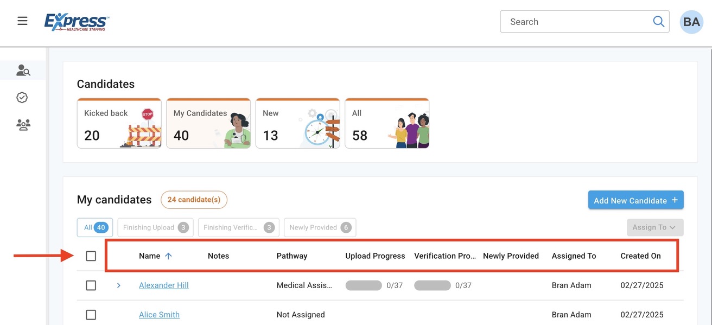Viewport: 712px width, 325px height.
Task: Click the search magnifier icon
Action: pyautogui.click(x=658, y=22)
